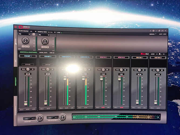
Task: Solo the PREAMP 1 channel
Action: pyautogui.click(x=21, y=109)
